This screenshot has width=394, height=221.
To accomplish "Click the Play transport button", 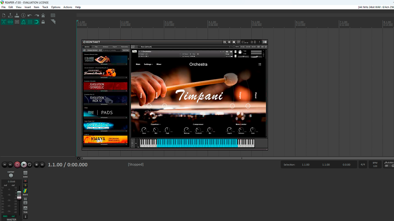I will 24,165.
